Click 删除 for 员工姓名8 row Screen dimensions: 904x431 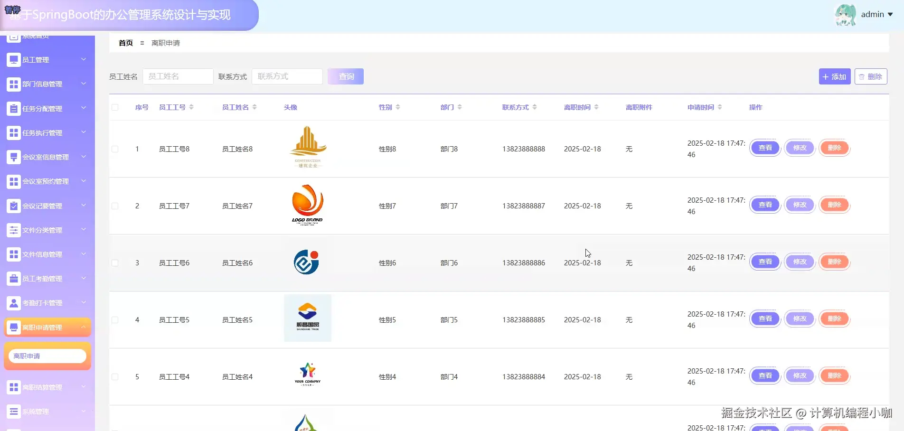click(835, 148)
